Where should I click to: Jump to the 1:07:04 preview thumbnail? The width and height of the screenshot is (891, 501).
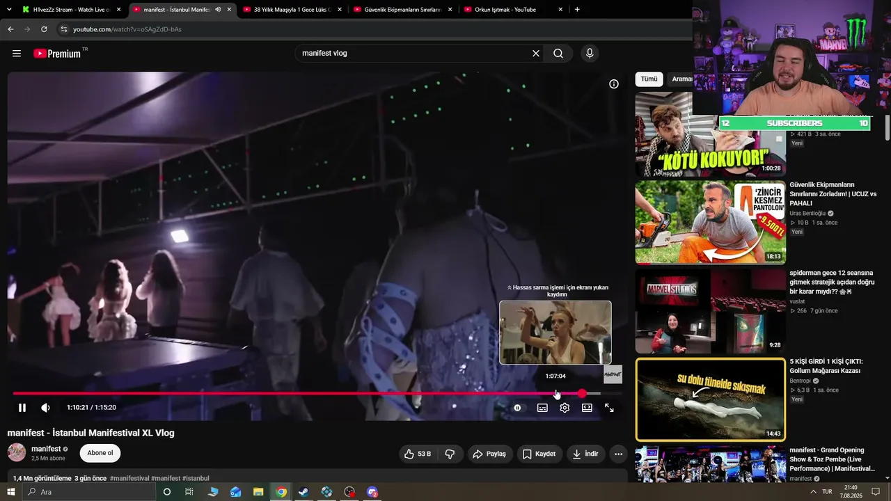[555, 333]
